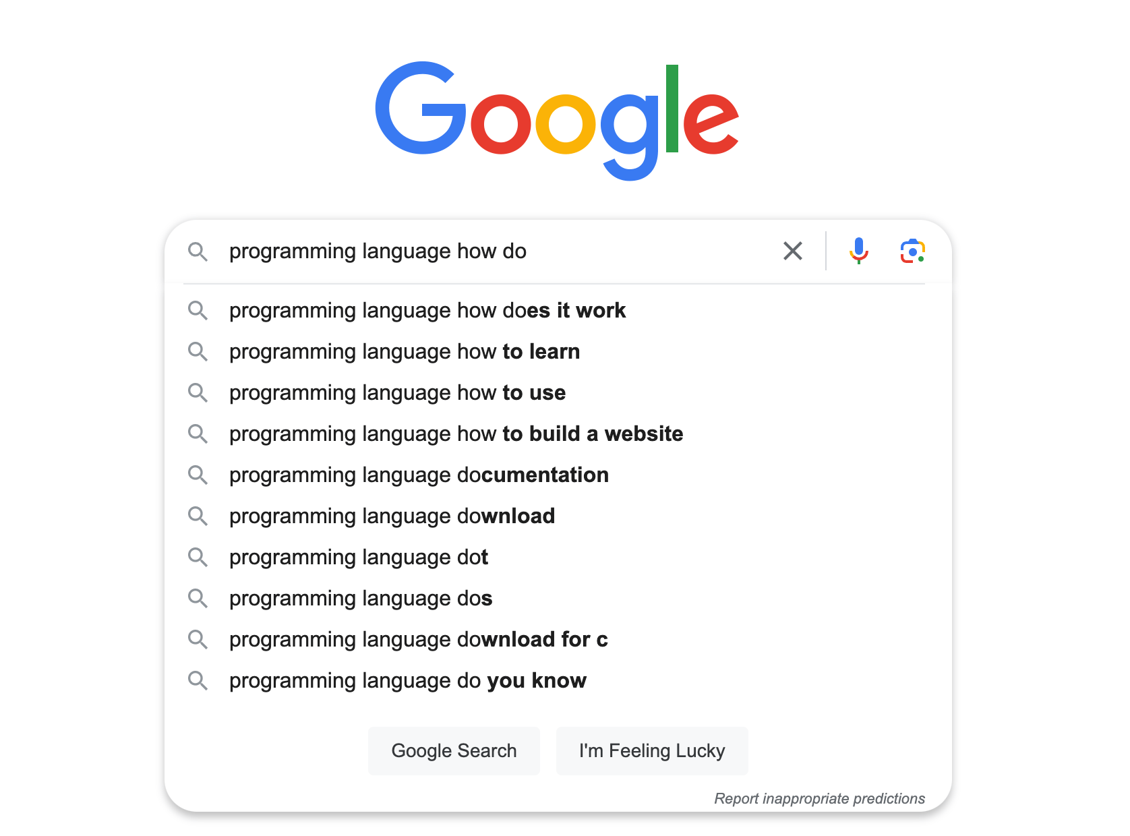Screen dimensions: 1130x836
Task: Click magnifier icon beside 'documentation' suggestion
Action: (x=198, y=475)
